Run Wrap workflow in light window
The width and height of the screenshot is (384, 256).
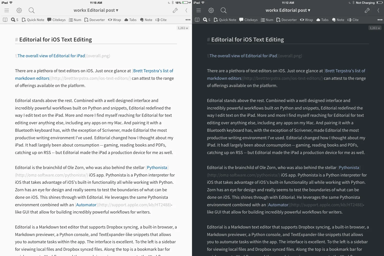coord(114,20)
